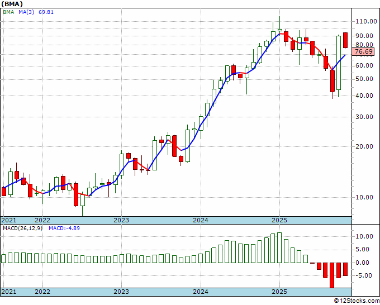Click 2025 on the price chart timeline
Screen dimensions: 380x305
coord(279,220)
